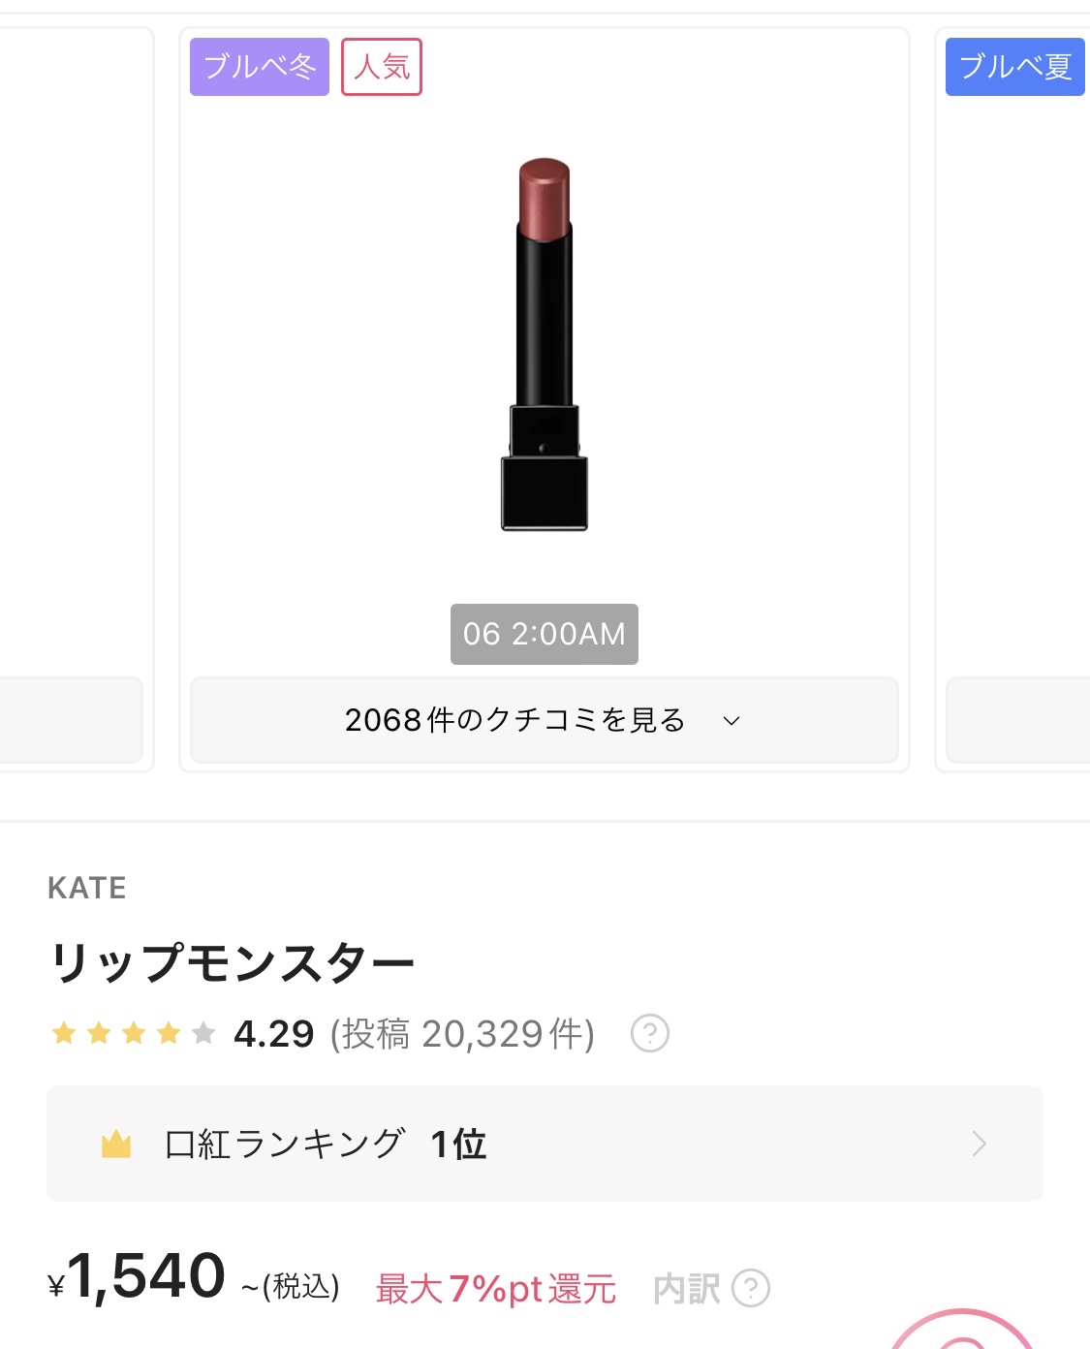
Task: Open 2068件のクチコミを見る button
Action: tap(515, 720)
